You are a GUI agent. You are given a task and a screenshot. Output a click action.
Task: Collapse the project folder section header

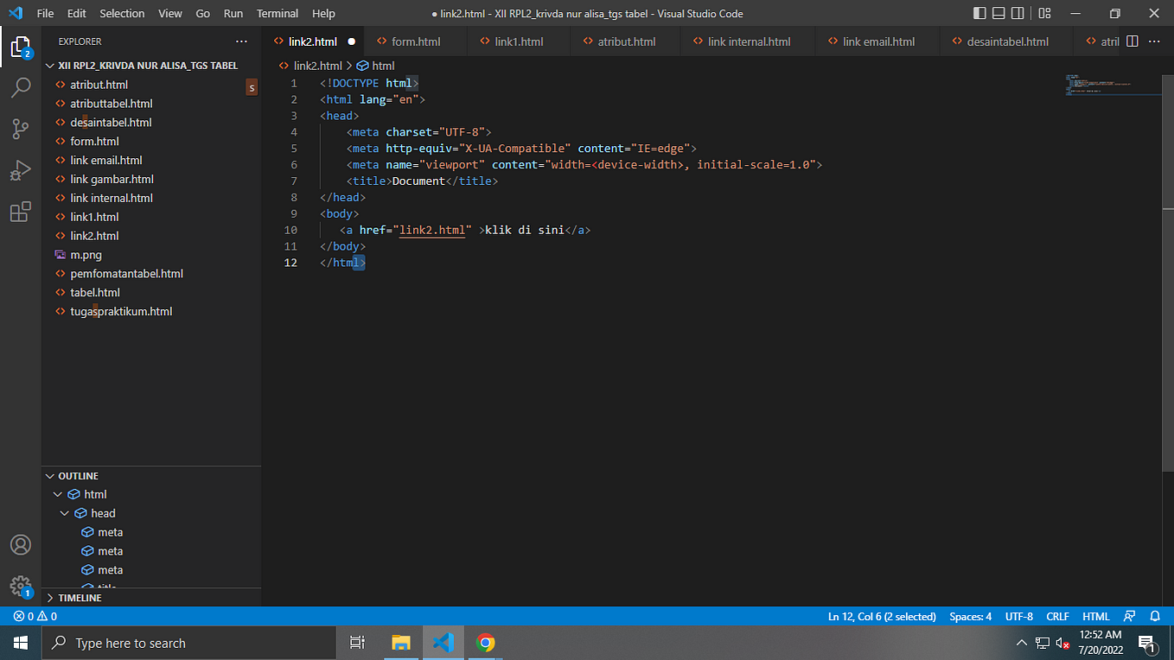151,66
